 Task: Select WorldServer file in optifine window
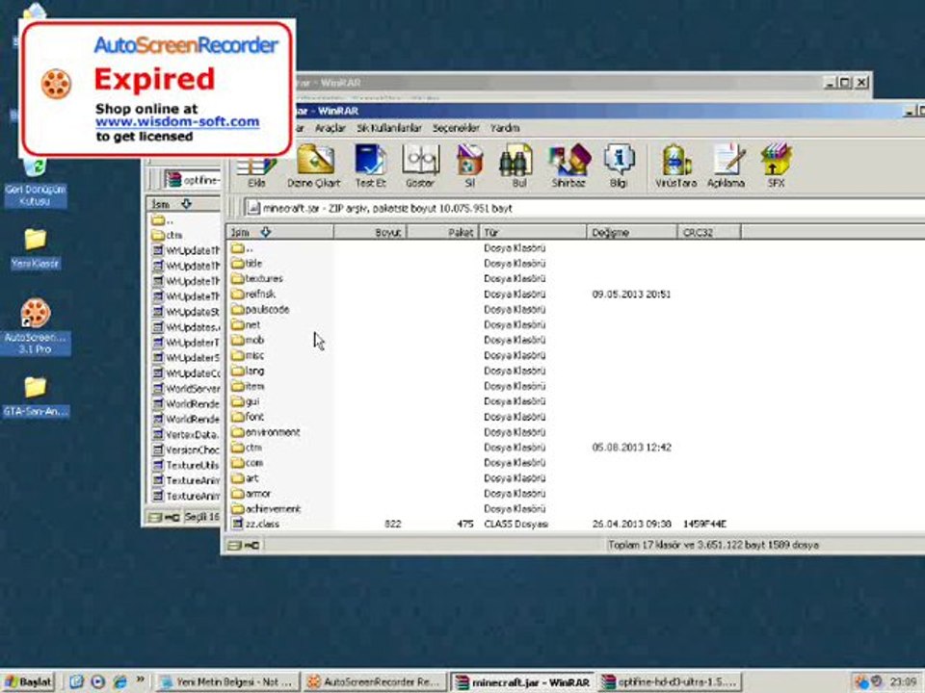pos(186,388)
